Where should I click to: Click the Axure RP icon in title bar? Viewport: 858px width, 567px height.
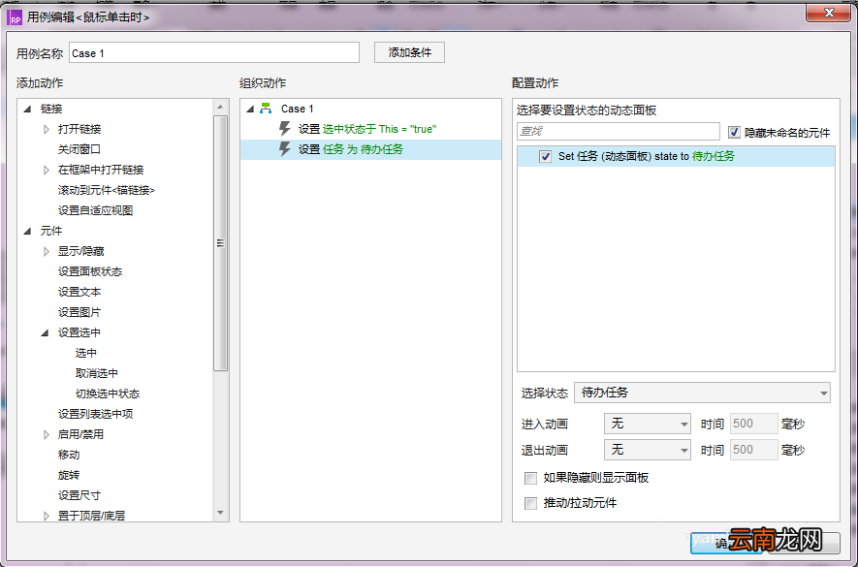(x=15, y=17)
